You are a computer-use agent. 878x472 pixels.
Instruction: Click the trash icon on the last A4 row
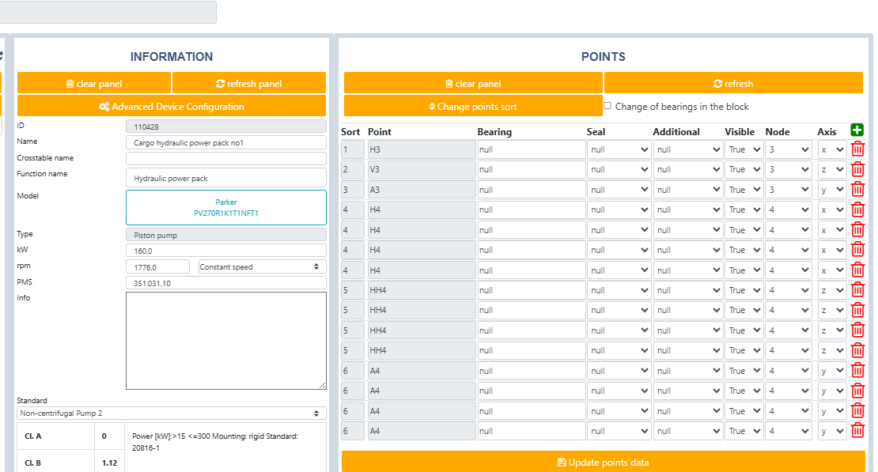point(857,431)
